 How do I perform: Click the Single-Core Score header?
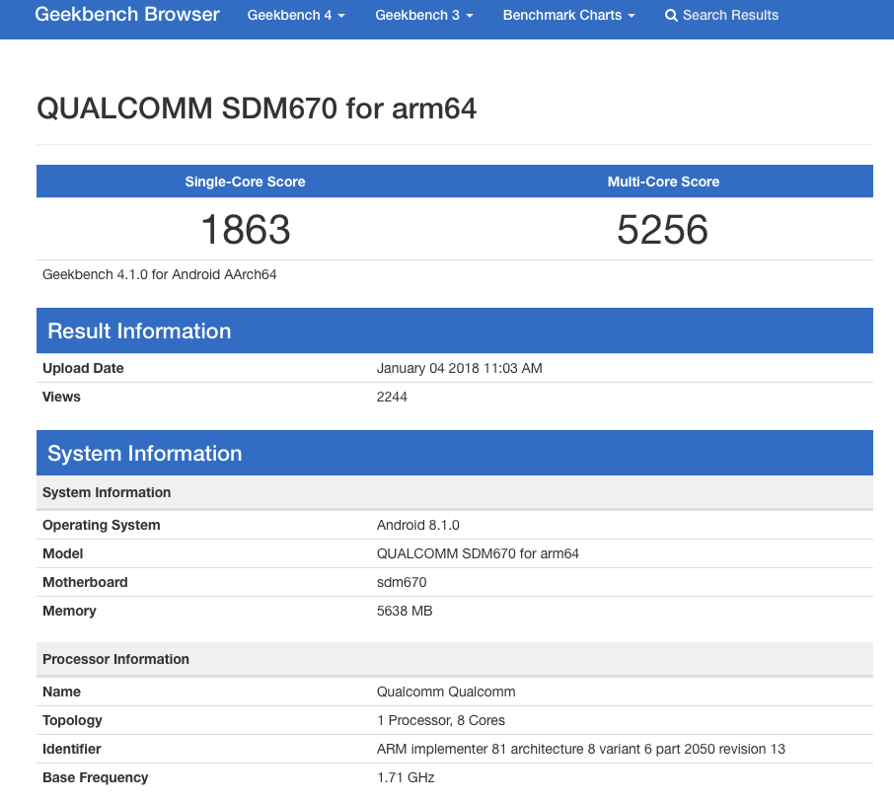245,182
